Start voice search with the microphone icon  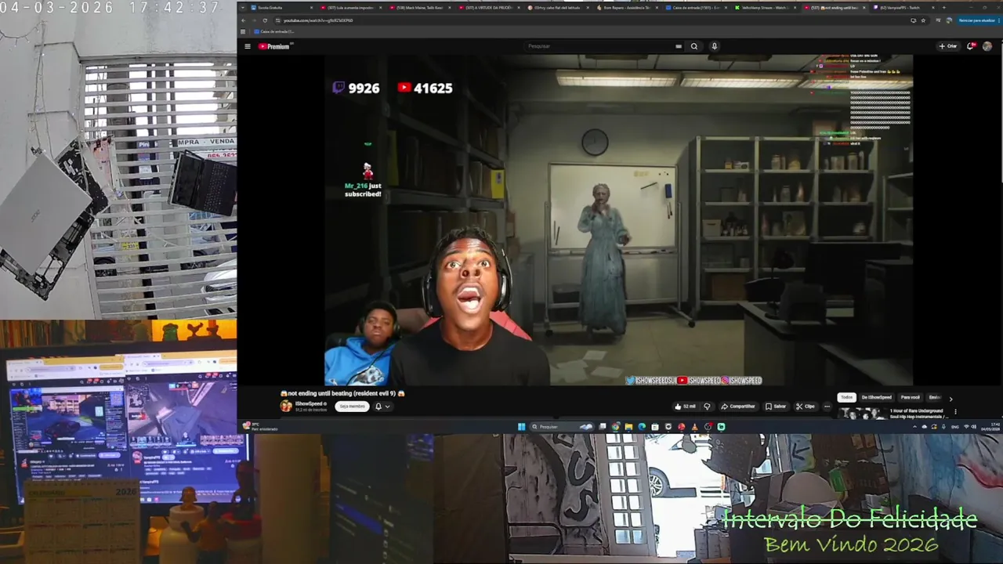pos(714,46)
